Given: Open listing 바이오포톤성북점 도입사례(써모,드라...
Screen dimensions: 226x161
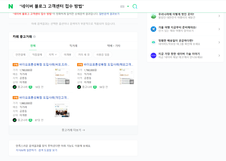Looking at the screenshot, I should pos(44,65).
